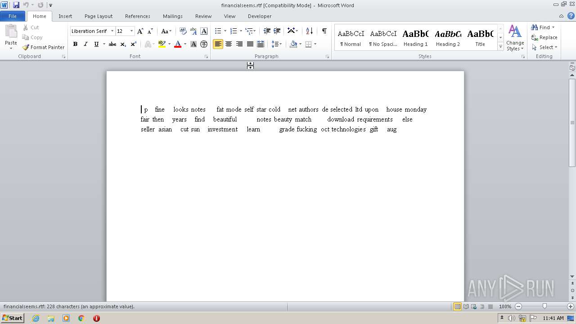576x324 pixels.
Task: Switch to Web Layout view icon
Action: pos(474,306)
